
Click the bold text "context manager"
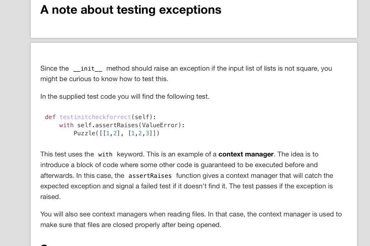tap(246, 154)
